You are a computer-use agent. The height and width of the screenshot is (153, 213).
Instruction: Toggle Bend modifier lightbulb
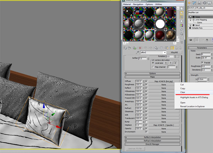click(190, 25)
